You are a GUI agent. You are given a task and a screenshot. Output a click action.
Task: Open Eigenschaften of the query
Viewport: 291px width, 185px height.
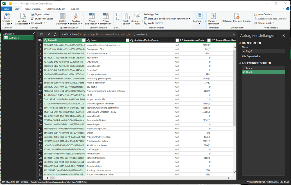(x=40, y=14)
